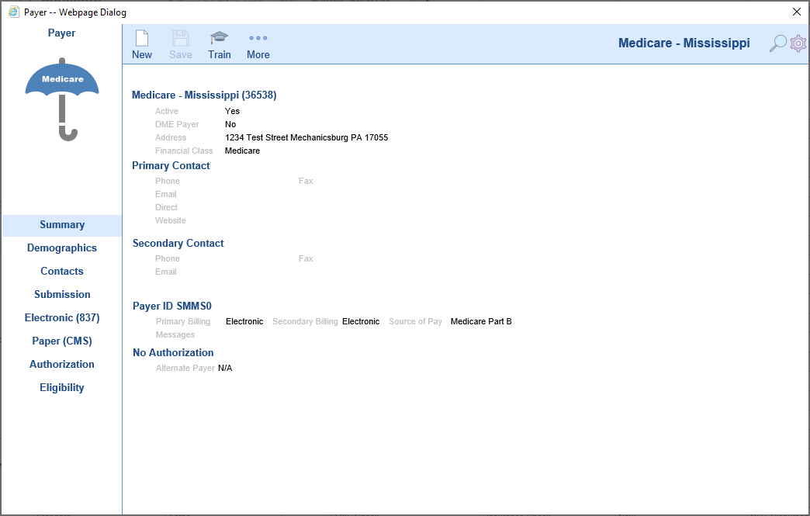Image resolution: width=810 pixels, height=516 pixels.
Task: Click the Primary Contact heading
Action: click(x=171, y=166)
